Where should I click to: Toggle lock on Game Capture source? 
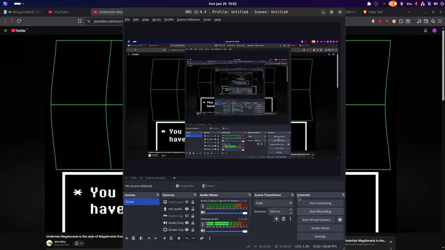point(193,216)
